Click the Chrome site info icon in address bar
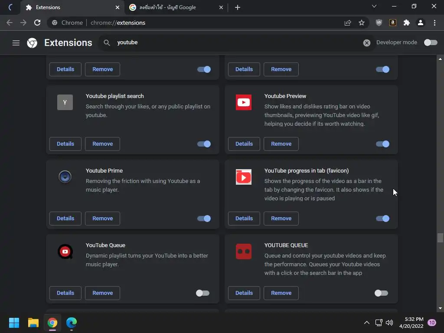The width and height of the screenshot is (444, 333). click(55, 23)
